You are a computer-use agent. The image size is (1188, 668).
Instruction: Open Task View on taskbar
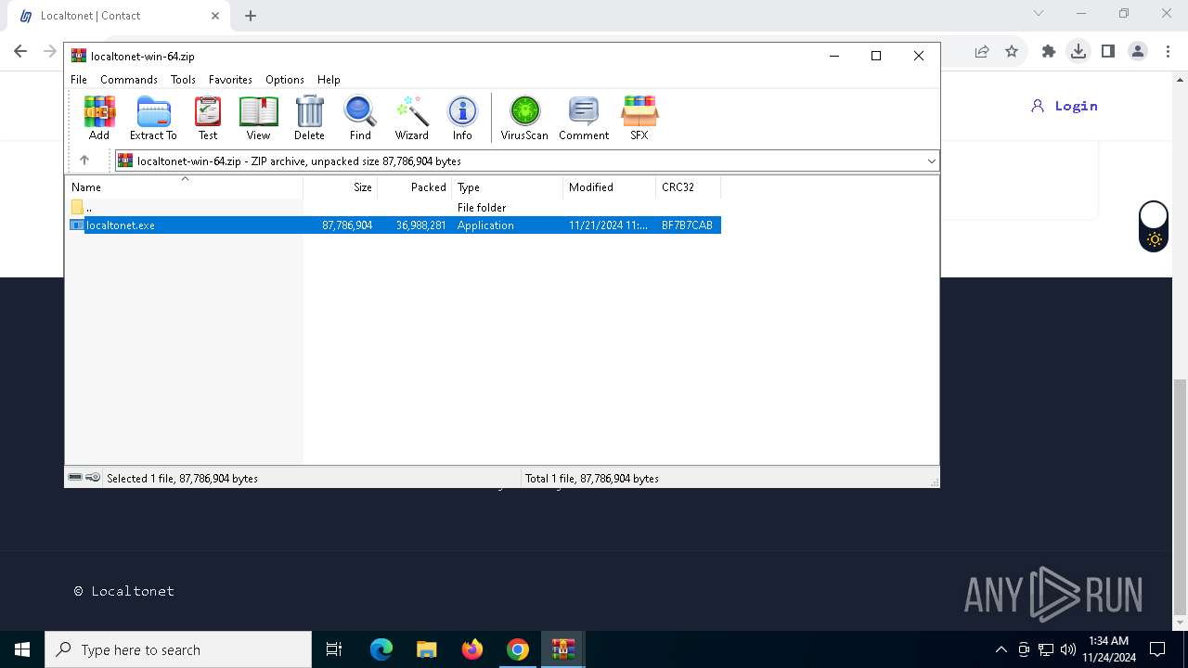click(334, 649)
